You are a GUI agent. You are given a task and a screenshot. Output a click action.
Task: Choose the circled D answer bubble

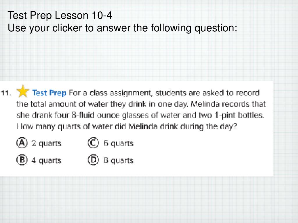pos(93,160)
